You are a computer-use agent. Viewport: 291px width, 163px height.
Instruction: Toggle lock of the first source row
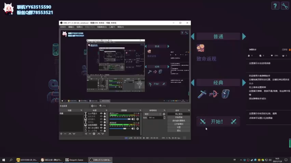(x=105, y=113)
